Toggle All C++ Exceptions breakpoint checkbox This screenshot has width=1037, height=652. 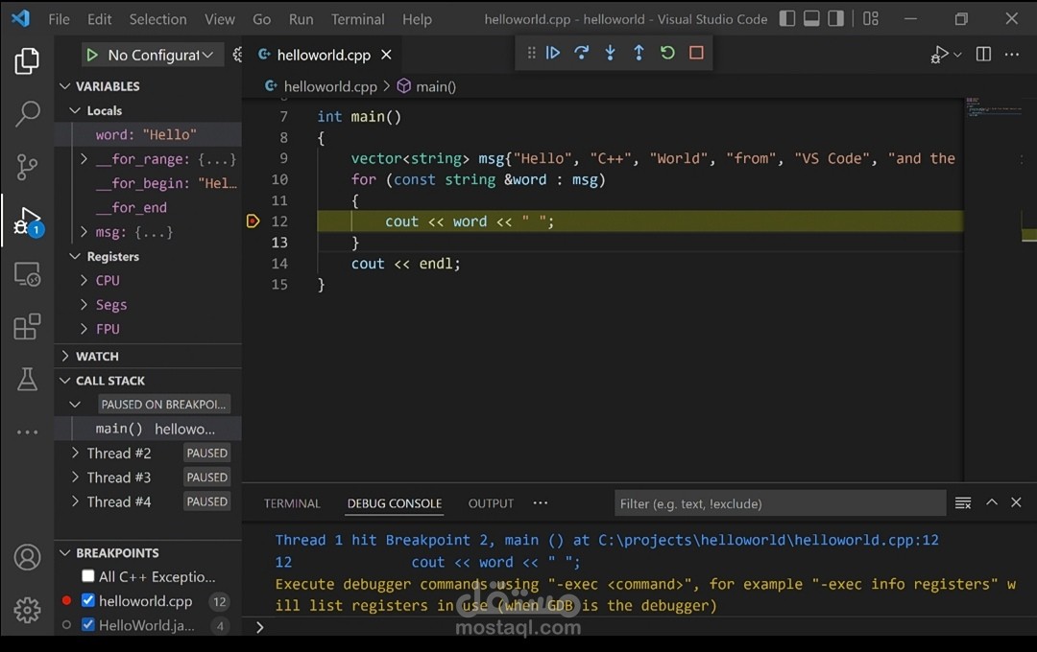coord(88,576)
